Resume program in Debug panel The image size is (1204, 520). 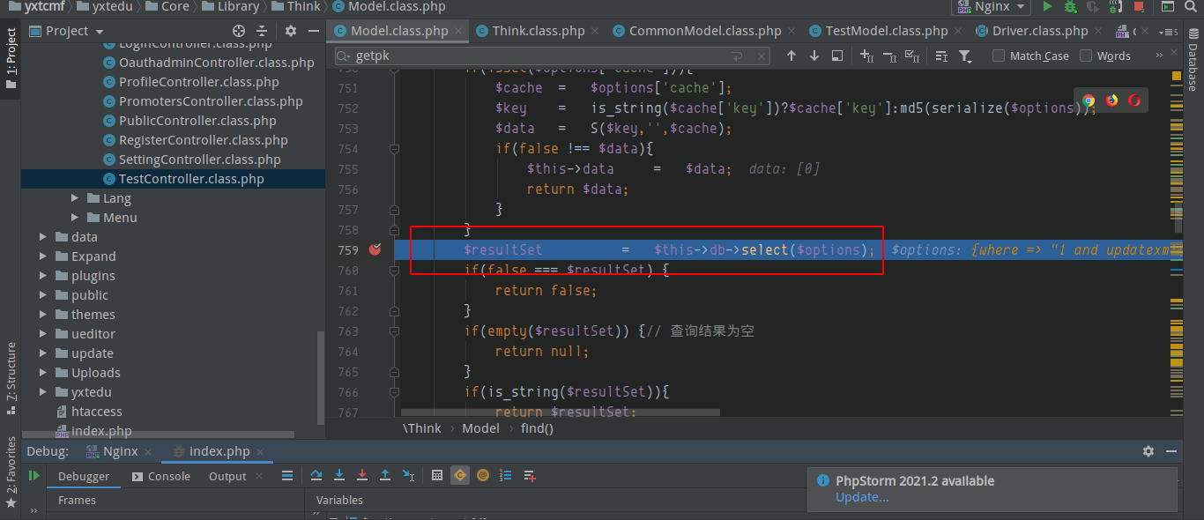click(x=33, y=476)
